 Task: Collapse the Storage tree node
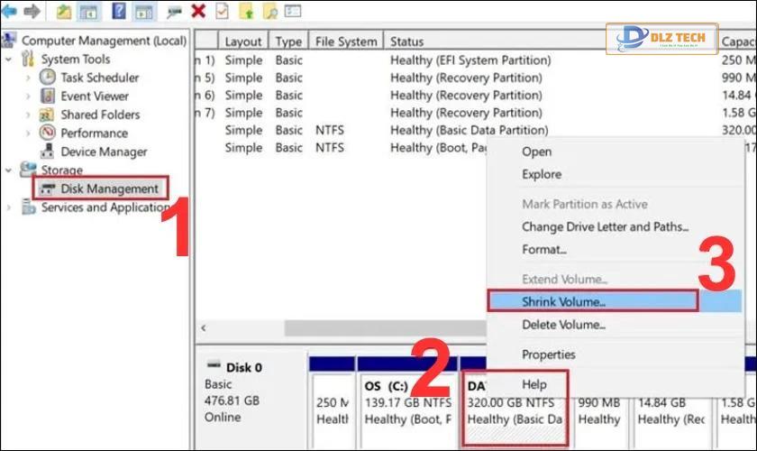pyautogui.click(x=8, y=170)
